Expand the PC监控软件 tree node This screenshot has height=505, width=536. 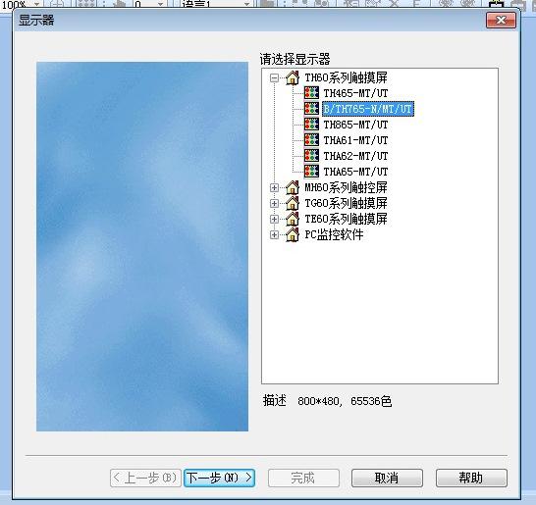[x=274, y=235]
